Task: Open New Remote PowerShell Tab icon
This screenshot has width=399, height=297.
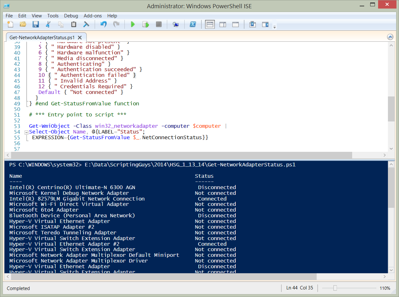Action: (x=175, y=24)
